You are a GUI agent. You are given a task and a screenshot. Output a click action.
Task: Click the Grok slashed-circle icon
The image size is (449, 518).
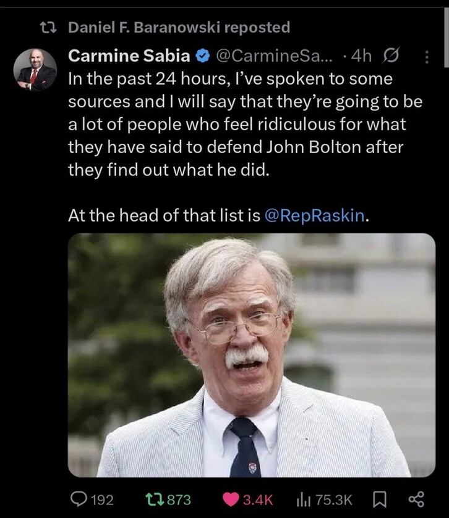coord(391,56)
